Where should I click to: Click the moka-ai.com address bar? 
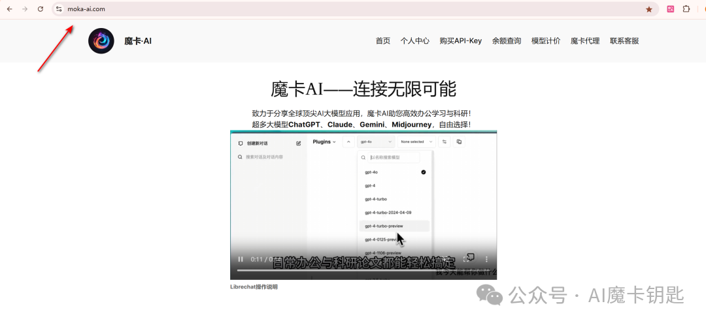click(x=355, y=9)
